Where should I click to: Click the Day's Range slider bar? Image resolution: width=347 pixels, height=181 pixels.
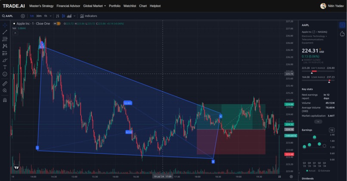point(318,71)
